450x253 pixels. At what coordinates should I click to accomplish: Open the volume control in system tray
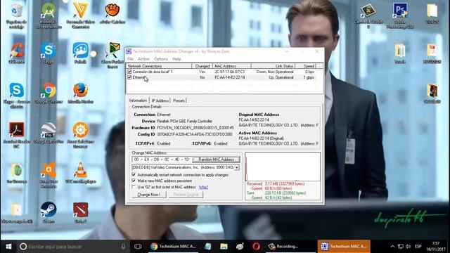click(x=408, y=247)
